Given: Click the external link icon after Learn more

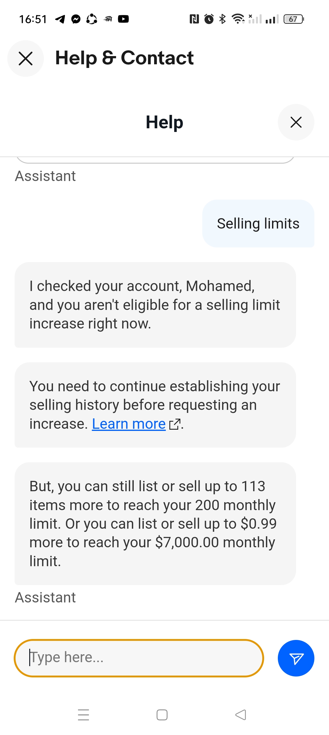Looking at the screenshot, I should [x=175, y=424].
